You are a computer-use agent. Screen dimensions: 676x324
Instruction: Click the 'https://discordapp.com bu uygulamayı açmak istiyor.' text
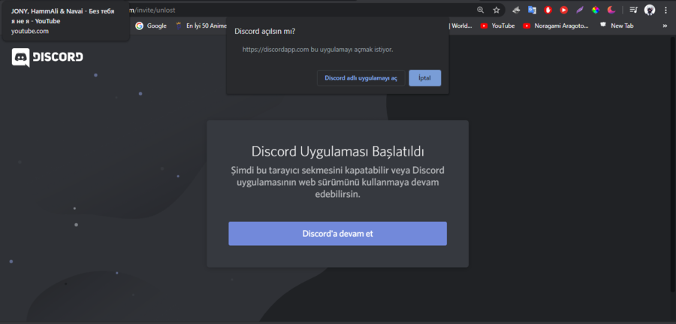point(318,50)
